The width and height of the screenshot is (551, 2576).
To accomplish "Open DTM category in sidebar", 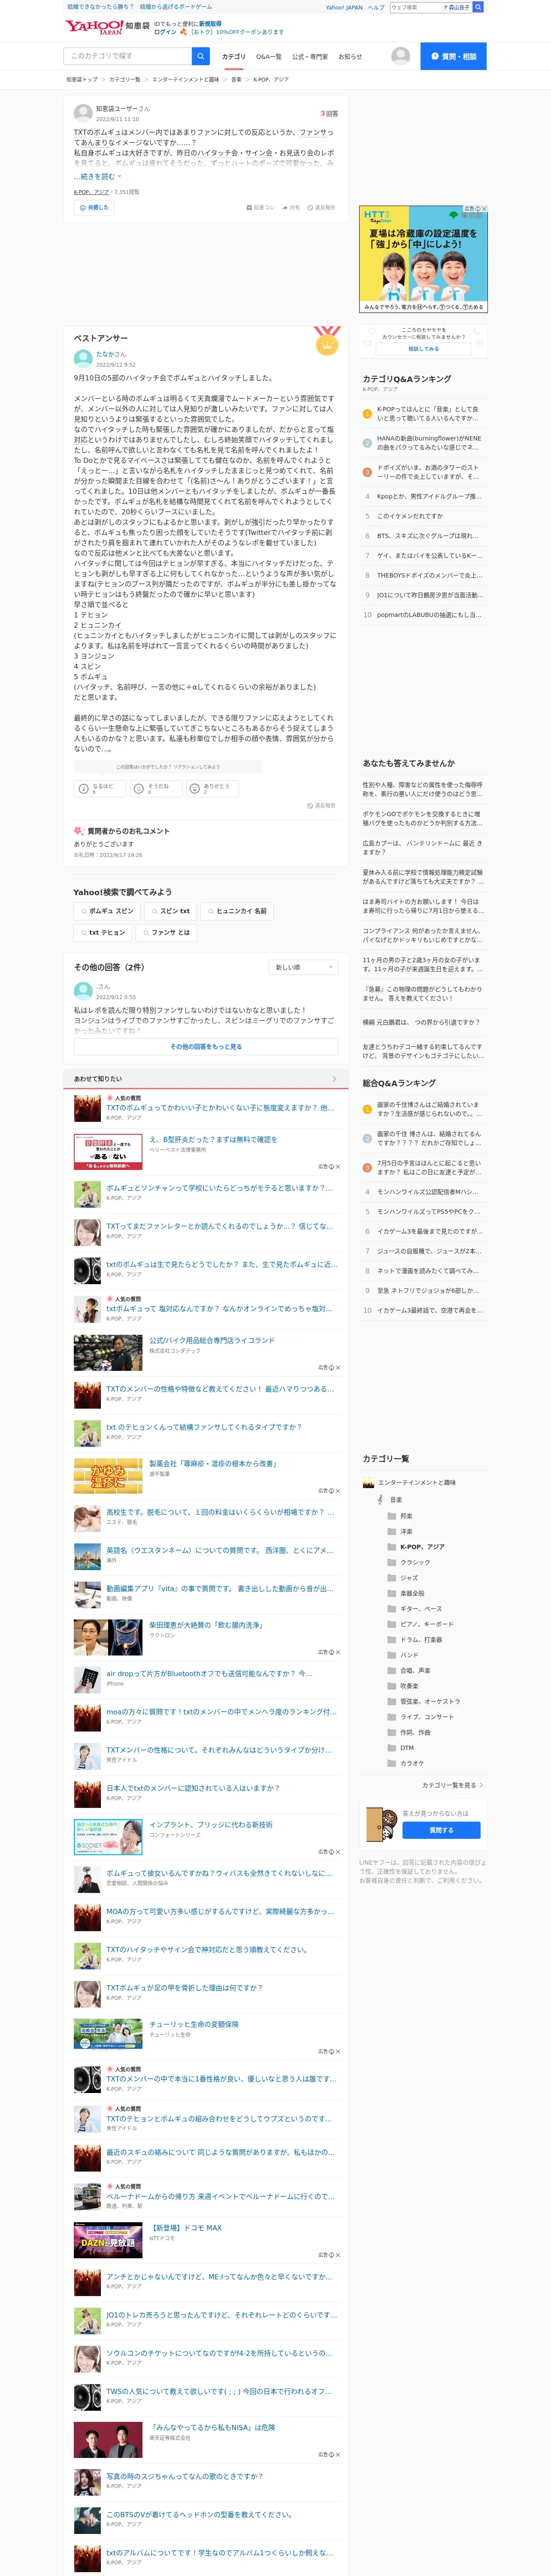I will tap(407, 1748).
